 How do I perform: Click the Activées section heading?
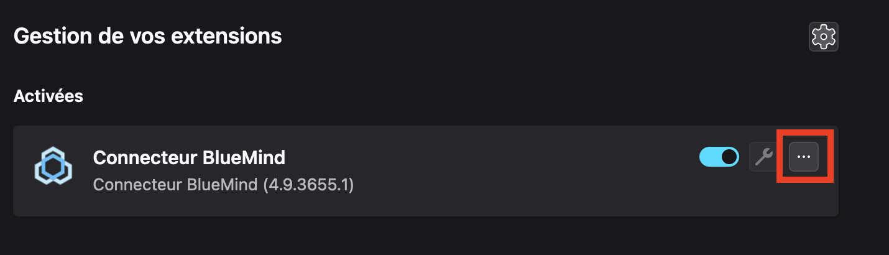click(48, 96)
